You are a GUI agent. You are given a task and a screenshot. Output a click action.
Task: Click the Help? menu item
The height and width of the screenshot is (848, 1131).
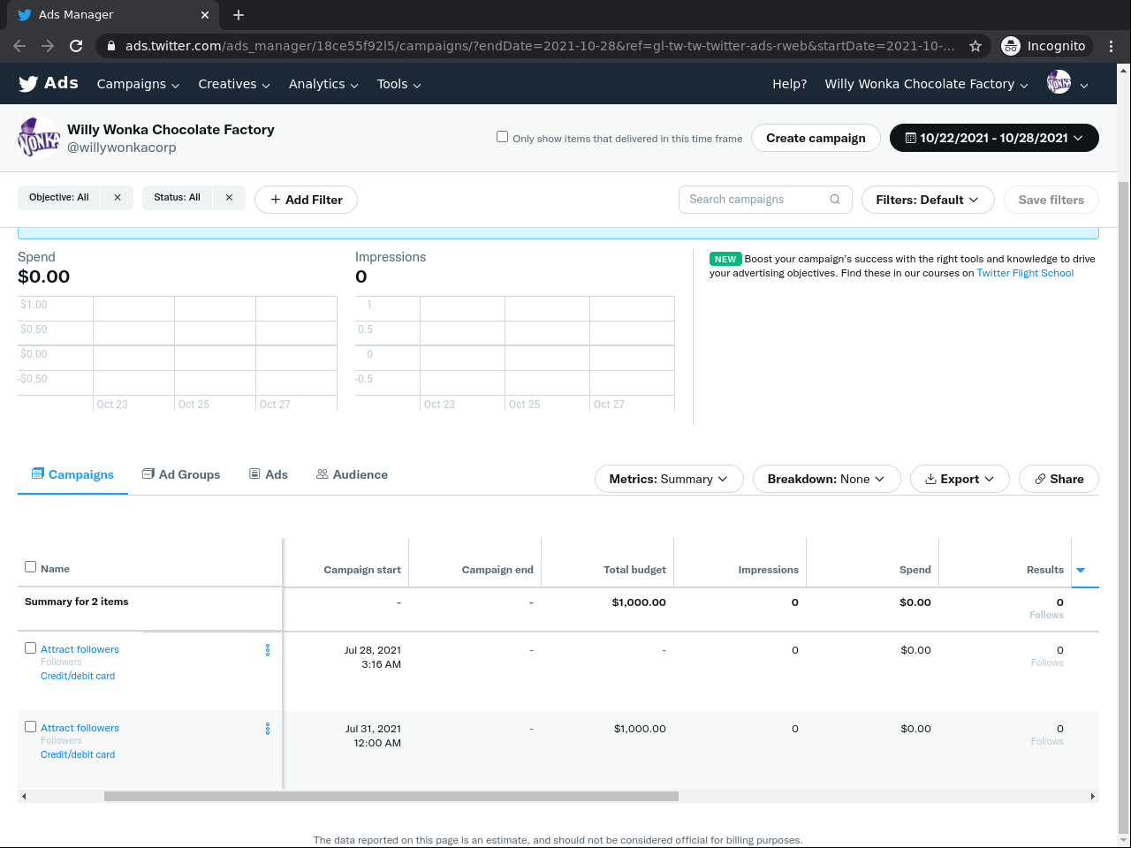(x=790, y=84)
